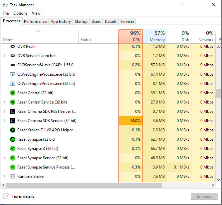This screenshot has width=222, height=205.
Task: Click the OVRServer_x64.exe process icon
Action: click(x=13, y=65)
